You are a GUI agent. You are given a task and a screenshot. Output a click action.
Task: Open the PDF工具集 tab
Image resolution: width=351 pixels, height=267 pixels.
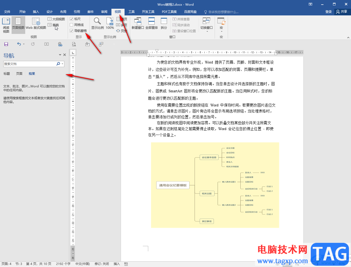[x=169, y=12]
